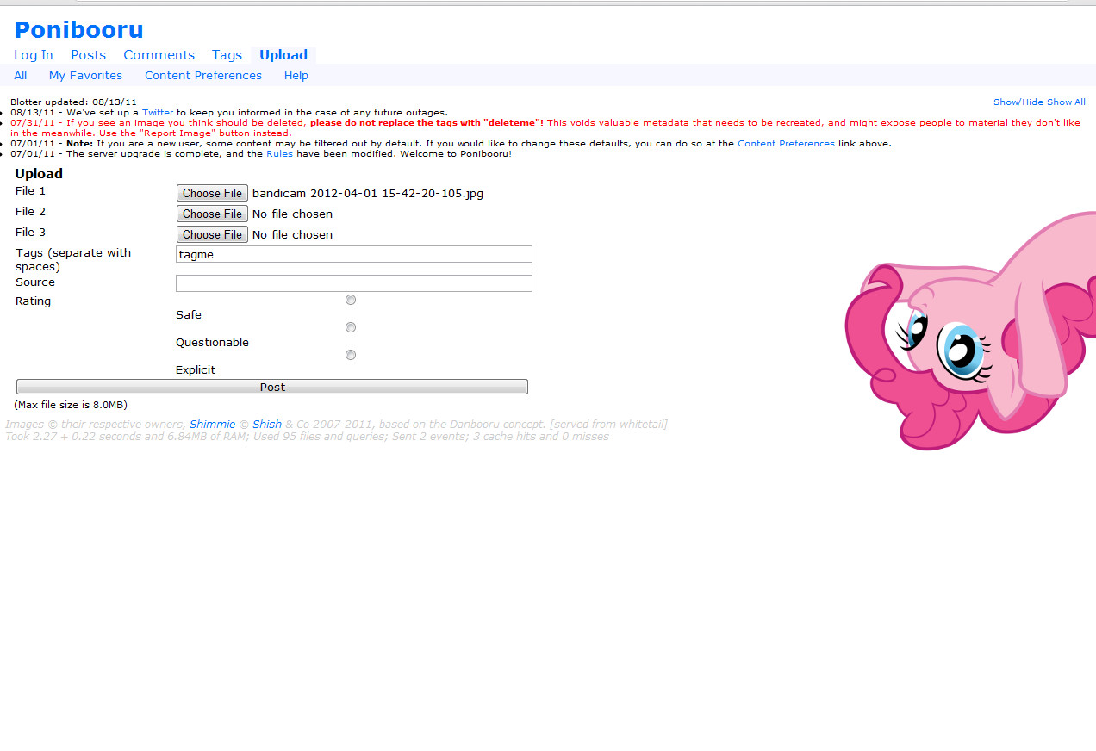Open My Favorites submenu link
1096x751 pixels.
tap(85, 76)
